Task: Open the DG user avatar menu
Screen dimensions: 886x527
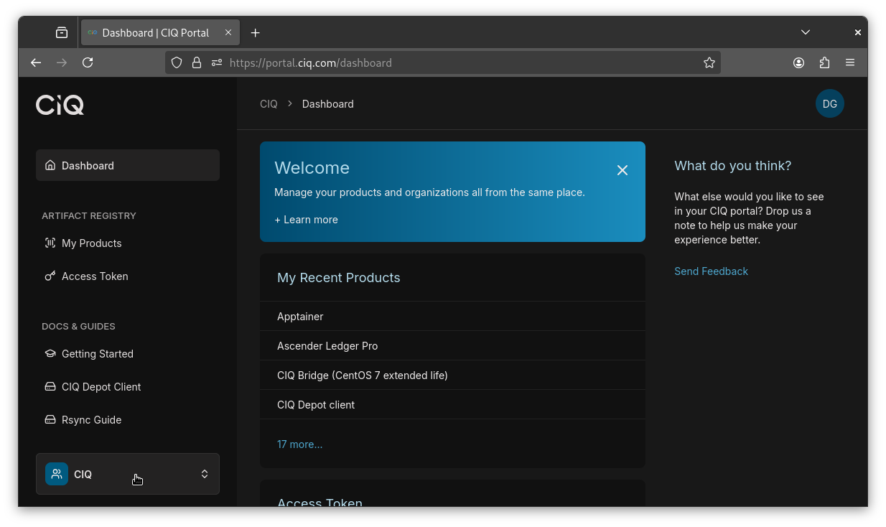Action: (829, 104)
